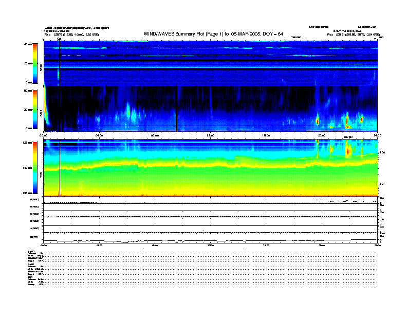The image size is (407, 315).
Task: Click the 12:00 time label under RAD1 spectrogram
Action: tap(211, 135)
